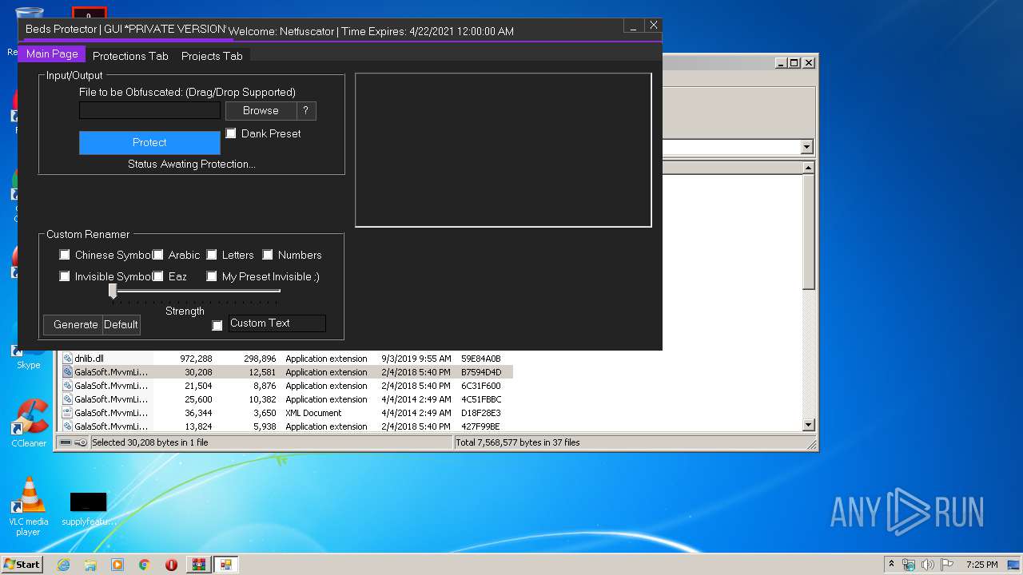Viewport: 1023px width, 575px height.
Task: Check the Eaz renamer option
Action: [x=158, y=276]
